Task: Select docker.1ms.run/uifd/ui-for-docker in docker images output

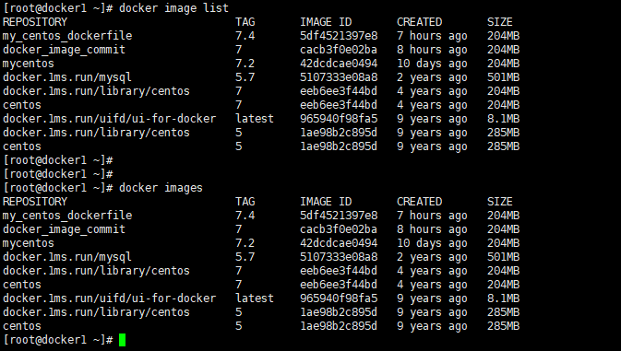Action: point(109,298)
